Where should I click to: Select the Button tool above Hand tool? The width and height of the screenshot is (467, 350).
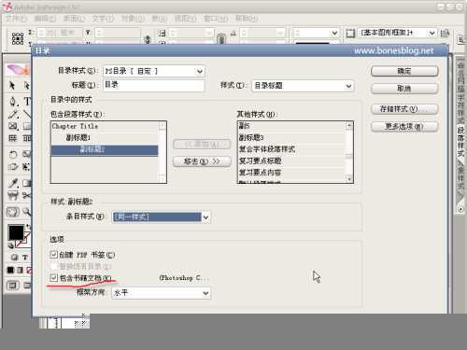(x=13, y=195)
